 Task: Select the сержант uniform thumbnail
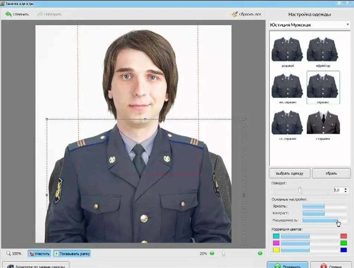(323, 87)
